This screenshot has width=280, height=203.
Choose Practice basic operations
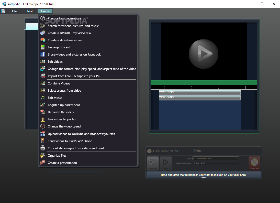click(x=64, y=18)
